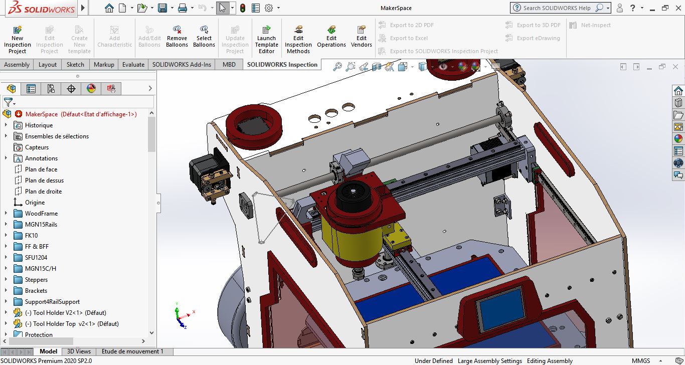This screenshot has width=685, height=365.
Task: Expand the Annotations node
Action: tap(6, 158)
